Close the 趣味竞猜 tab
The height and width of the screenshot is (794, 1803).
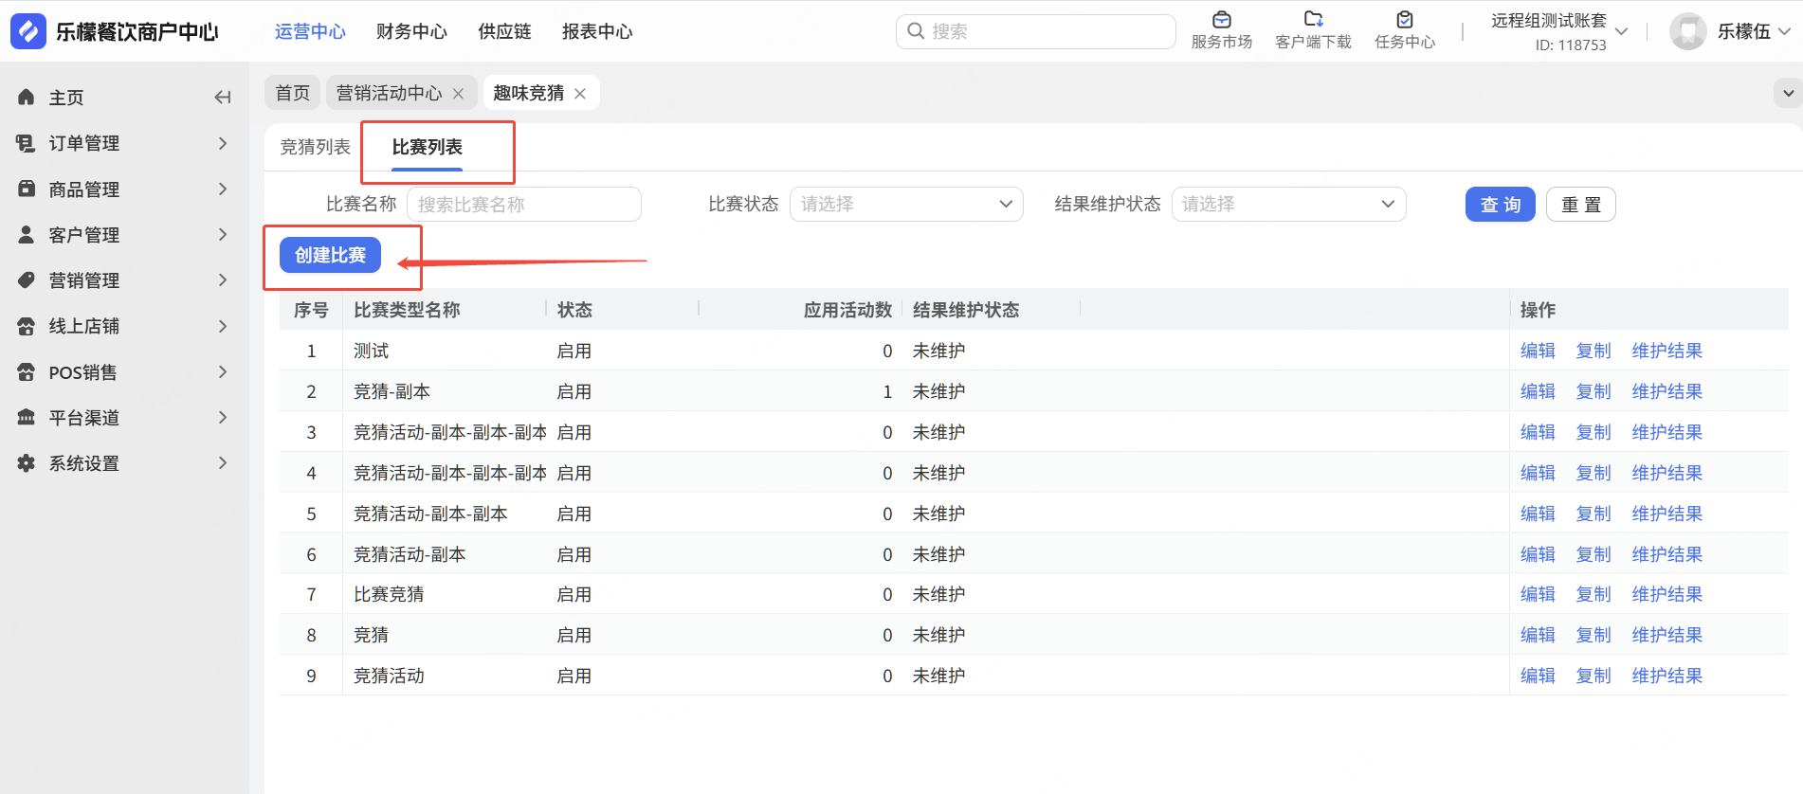(580, 93)
